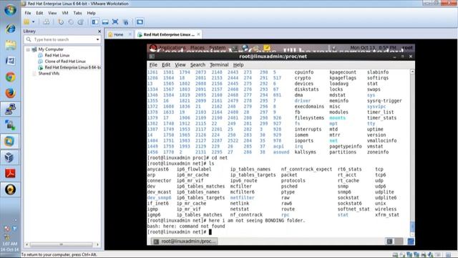Switch to the Home tab
458x258 pixels.
tap(118, 34)
